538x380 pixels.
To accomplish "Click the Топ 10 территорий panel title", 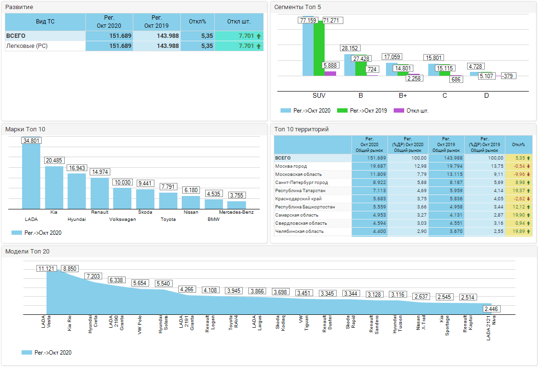I will click(302, 129).
